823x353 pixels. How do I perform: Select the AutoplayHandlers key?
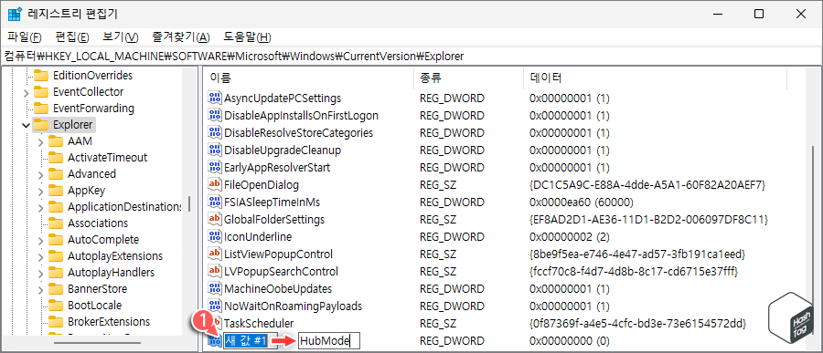coord(111,273)
